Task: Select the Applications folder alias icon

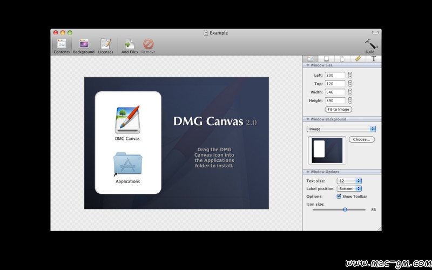Action: coord(127,164)
